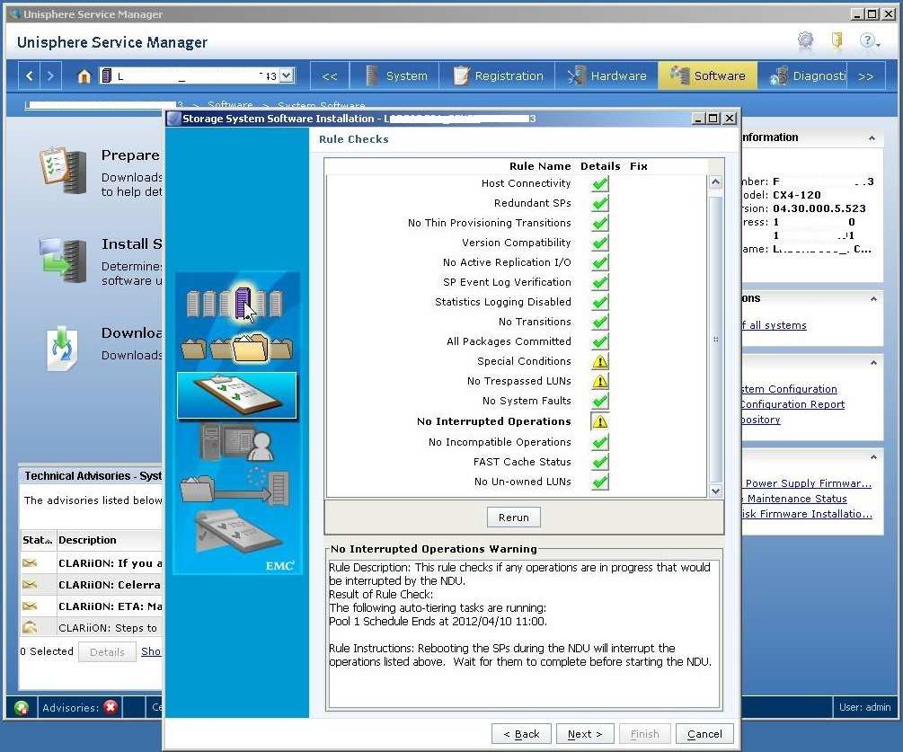This screenshot has width=903, height=752.
Task: Click the Host Connectivity green check icon
Action: (599, 183)
